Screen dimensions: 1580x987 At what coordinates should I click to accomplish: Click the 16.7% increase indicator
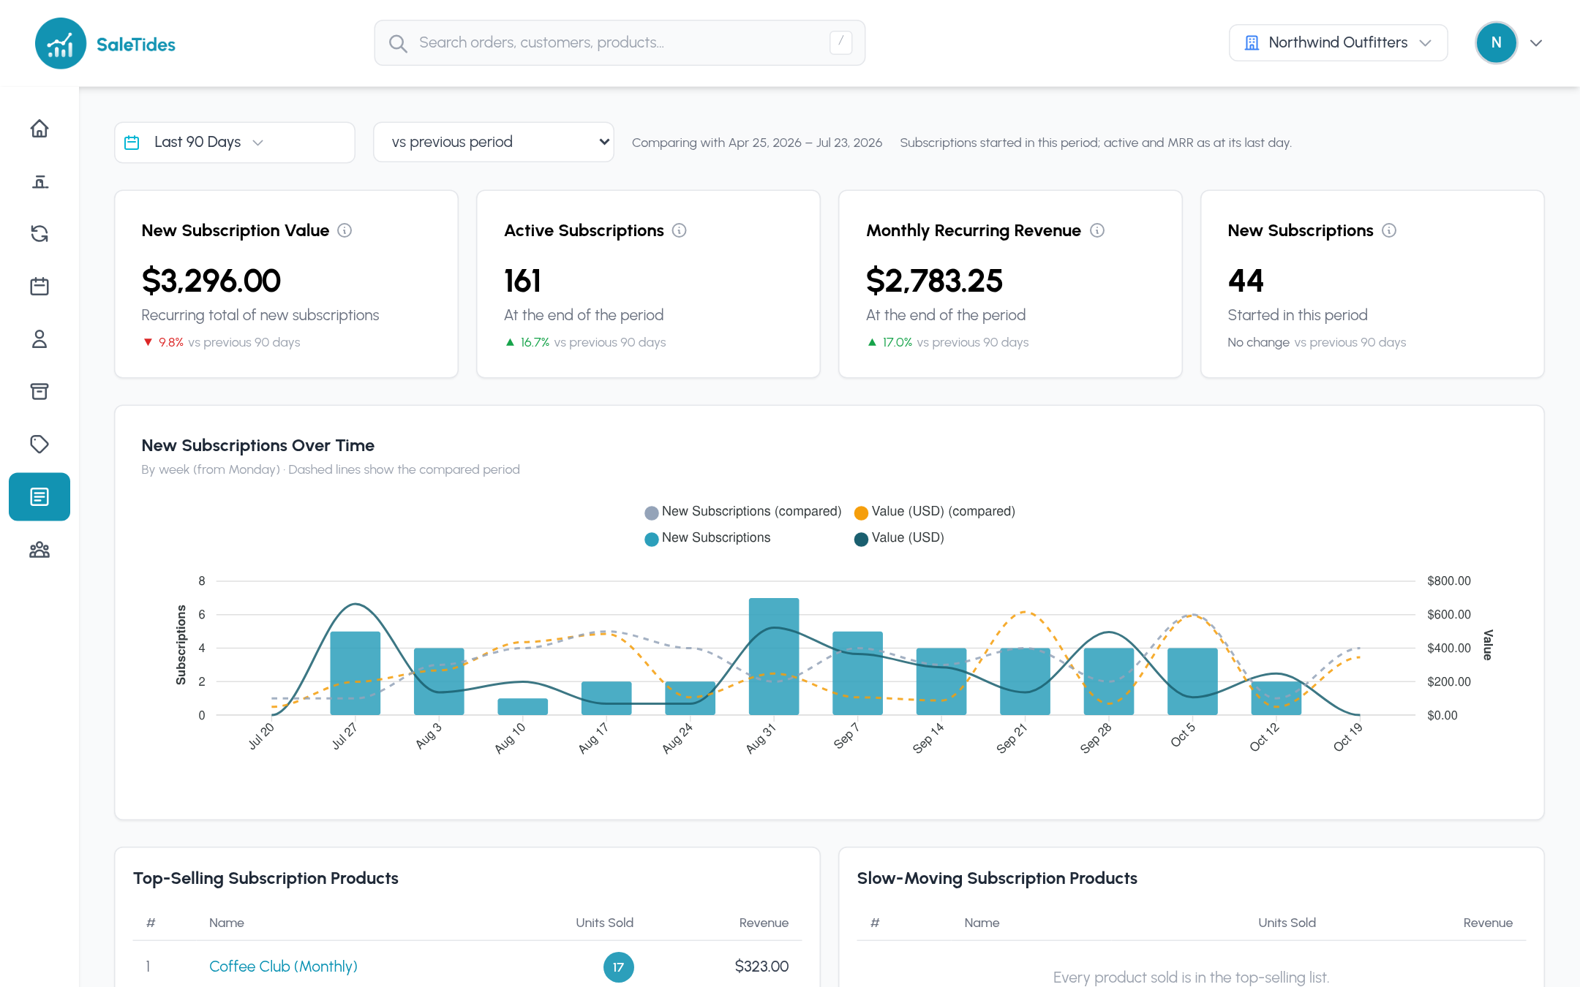click(x=527, y=342)
